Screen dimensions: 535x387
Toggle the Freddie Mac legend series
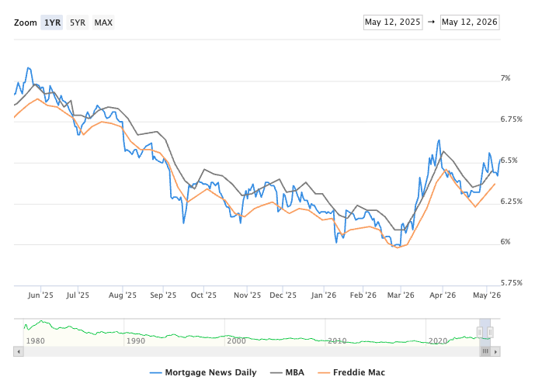pos(352,372)
